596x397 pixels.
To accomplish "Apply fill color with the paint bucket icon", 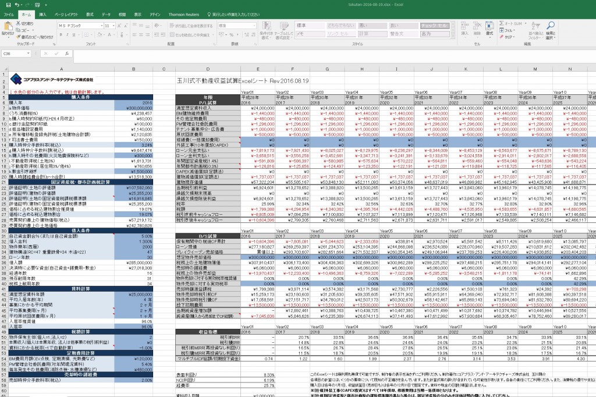I will [99, 34].
